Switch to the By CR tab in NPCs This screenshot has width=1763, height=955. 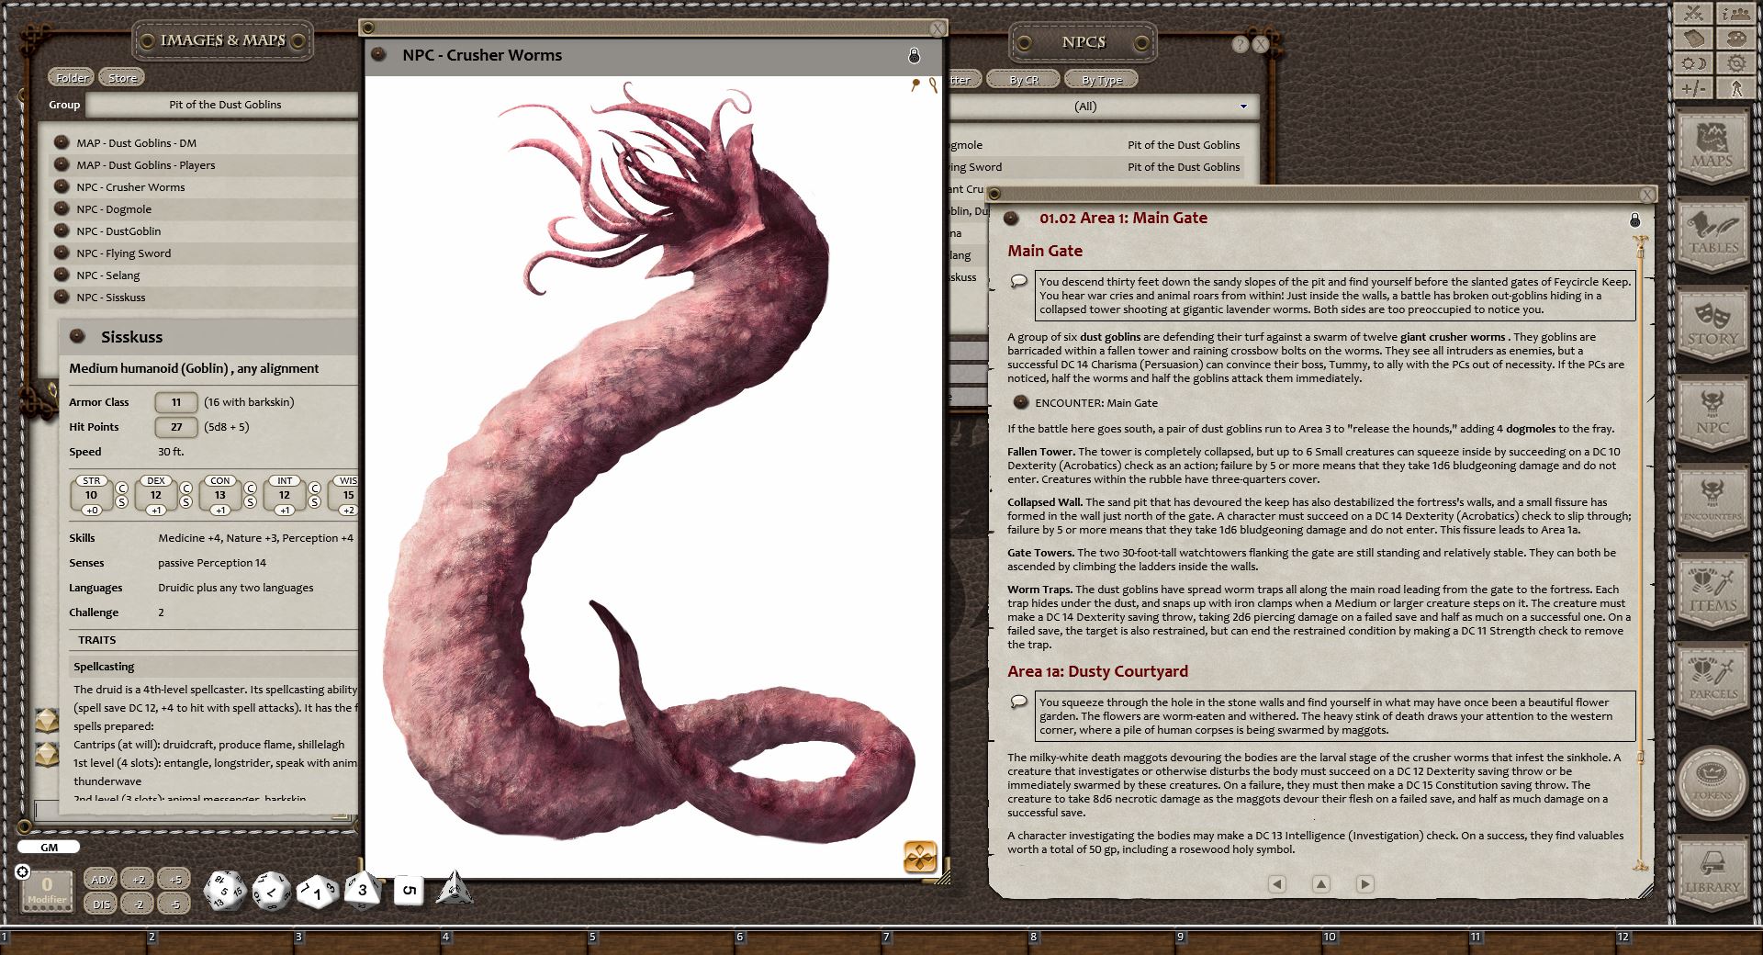1023,80
